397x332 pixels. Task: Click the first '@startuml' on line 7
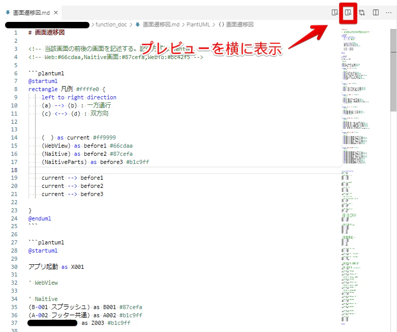(x=43, y=81)
